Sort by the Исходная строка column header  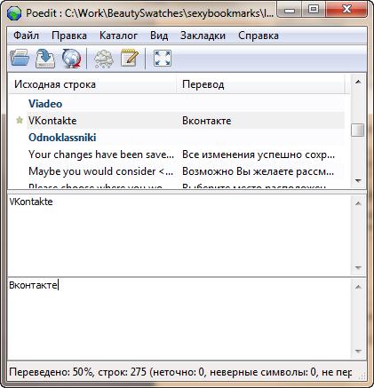click(x=92, y=84)
